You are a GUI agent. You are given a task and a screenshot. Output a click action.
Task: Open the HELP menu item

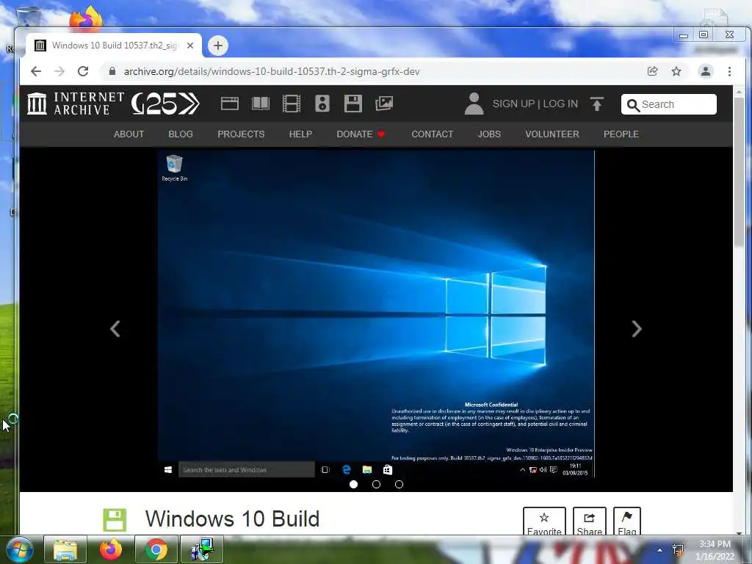point(300,134)
